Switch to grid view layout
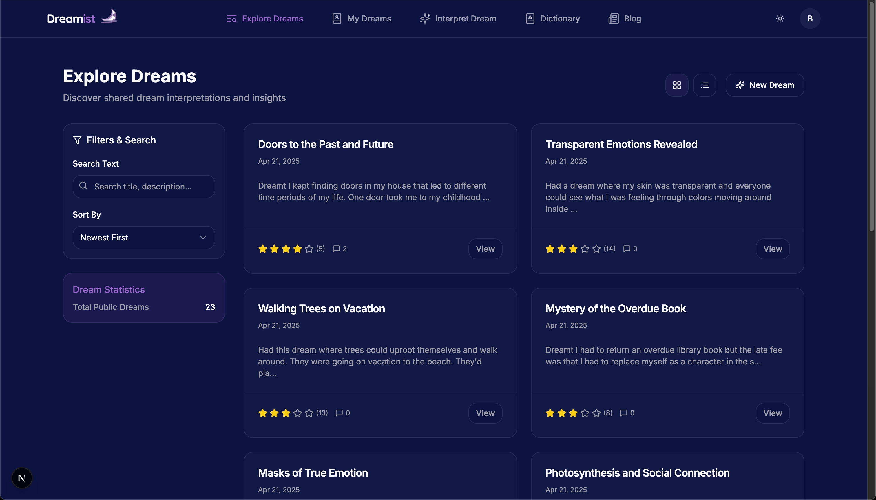 coord(676,85)
